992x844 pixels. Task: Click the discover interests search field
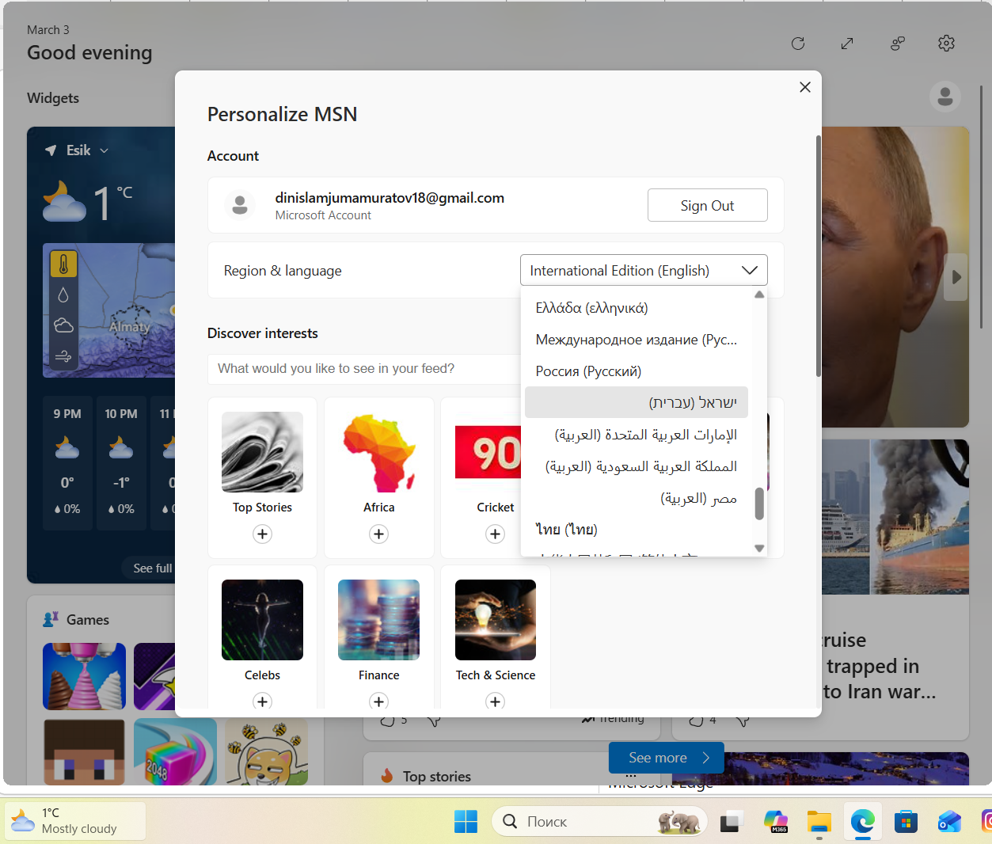tap(364, 368)
